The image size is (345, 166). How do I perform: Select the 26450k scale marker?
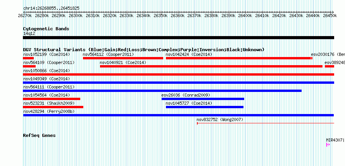coord(330,16)
